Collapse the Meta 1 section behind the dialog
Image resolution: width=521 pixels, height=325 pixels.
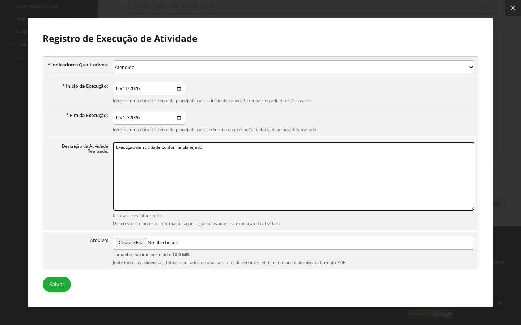click(486, 6)
